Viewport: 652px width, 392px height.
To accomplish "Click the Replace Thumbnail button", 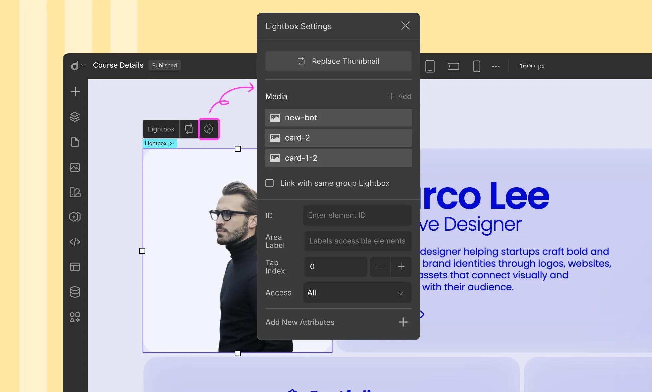I will coord(338,61).
